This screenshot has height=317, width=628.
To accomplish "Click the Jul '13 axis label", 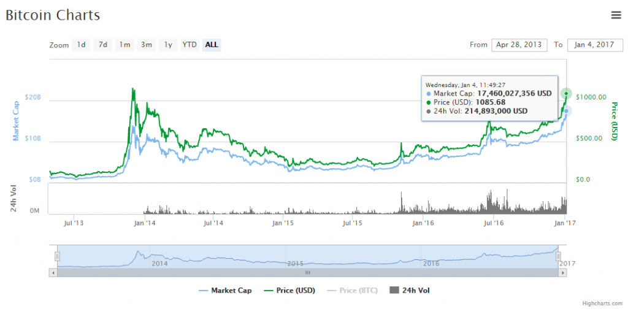I will (x=74, y=223).
